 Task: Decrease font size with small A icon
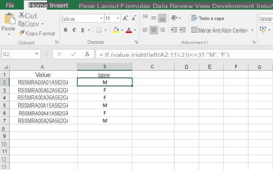pyautogui.click(x=134, y=18)
